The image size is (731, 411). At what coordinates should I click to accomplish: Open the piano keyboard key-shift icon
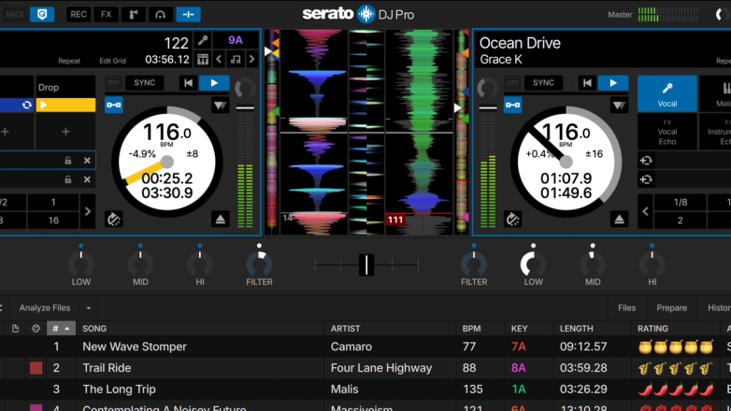[203, 59]
